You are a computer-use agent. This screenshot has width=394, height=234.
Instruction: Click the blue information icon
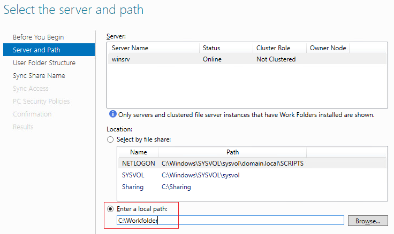(112, 114)
